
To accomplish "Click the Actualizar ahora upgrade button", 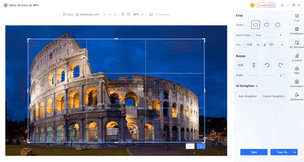I will pyautogui.click(x=266, y=5).
